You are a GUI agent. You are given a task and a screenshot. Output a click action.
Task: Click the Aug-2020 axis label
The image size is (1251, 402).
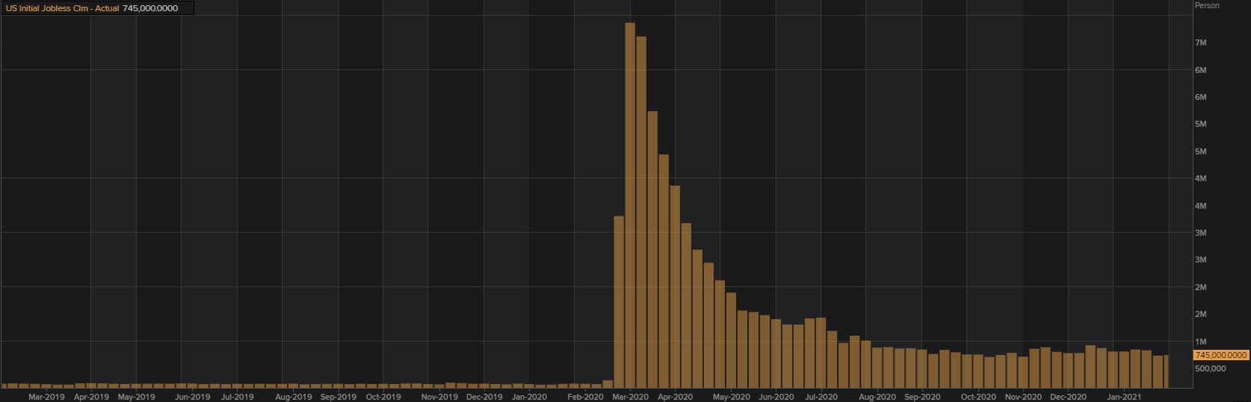(877, 397)
